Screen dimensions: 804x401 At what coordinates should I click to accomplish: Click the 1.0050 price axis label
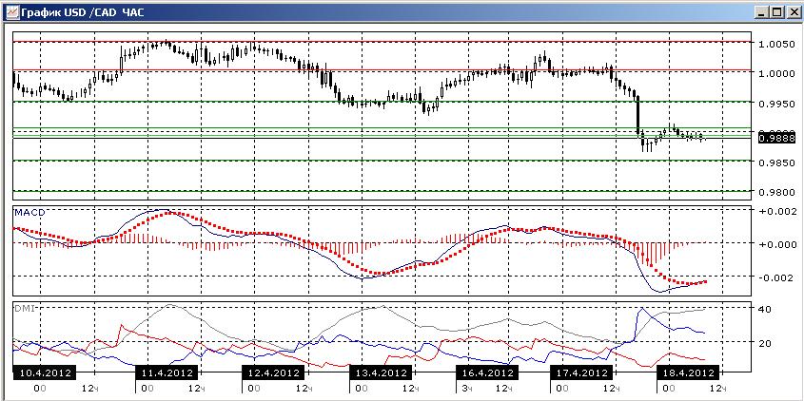pyautogui.click(x=775, y=45)
